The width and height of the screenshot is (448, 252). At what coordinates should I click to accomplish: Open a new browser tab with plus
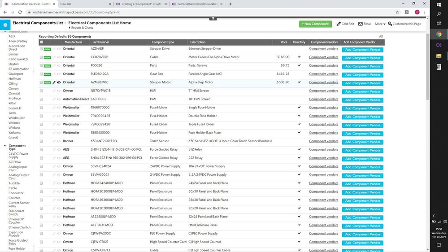click(231, 4)
